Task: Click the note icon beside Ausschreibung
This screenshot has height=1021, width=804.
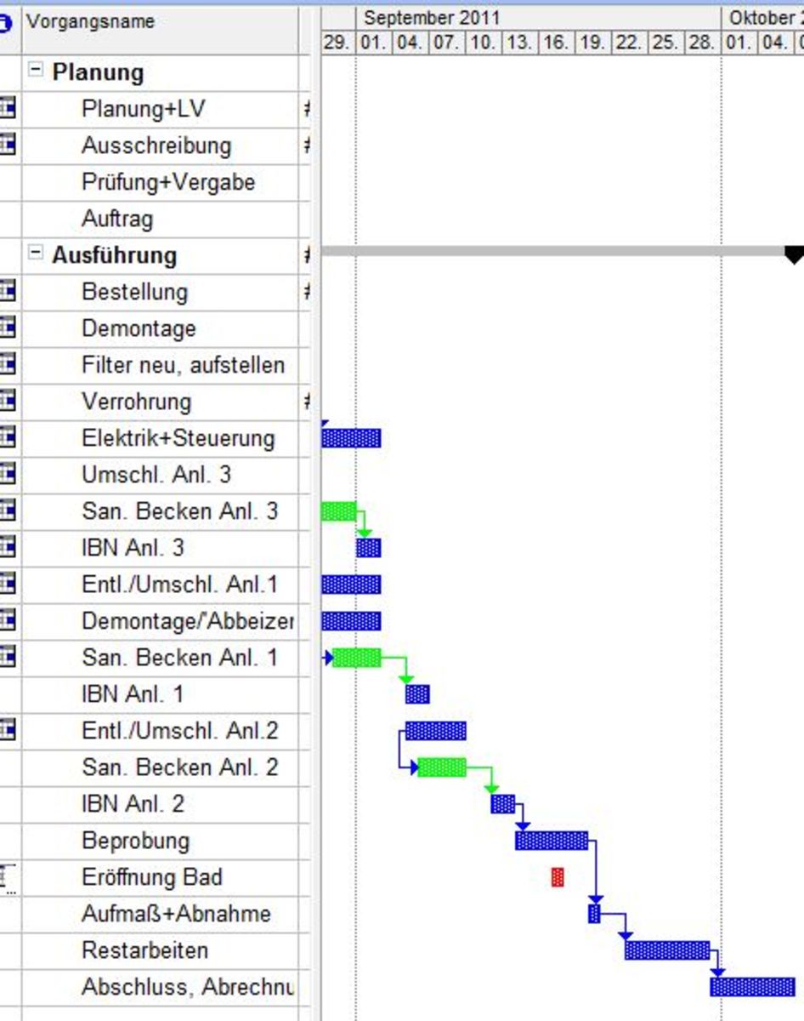Action: coord(8,145)
